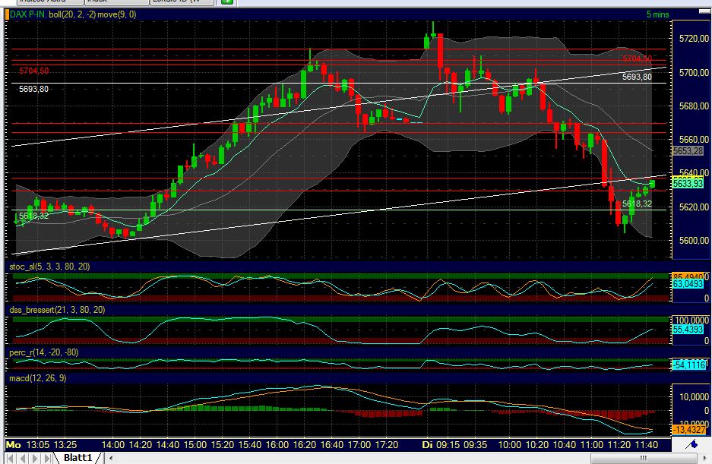Click the 5700,00 price axis label
The height and width of the screenshot is (464, 712).
pyautogui.click(x=694, y=73)
